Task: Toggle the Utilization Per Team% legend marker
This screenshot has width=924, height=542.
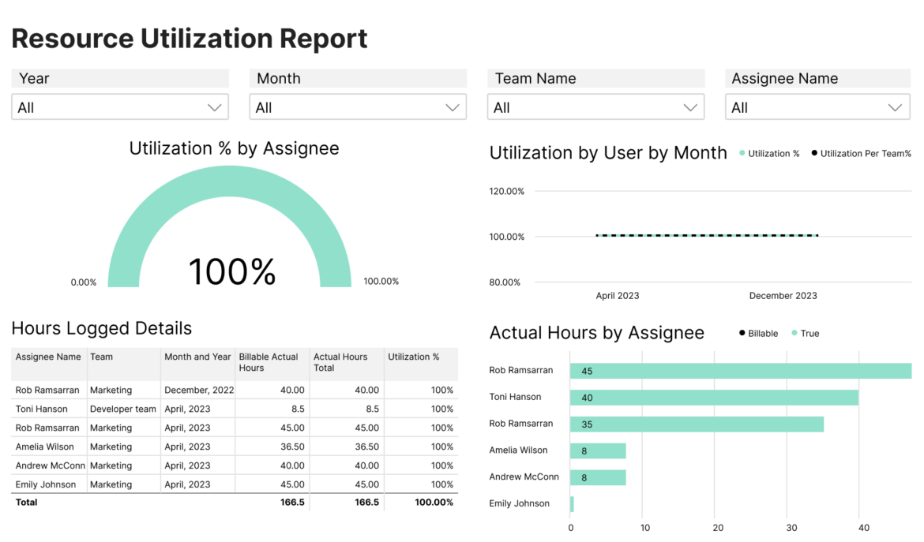Action: tap(861, 153)
